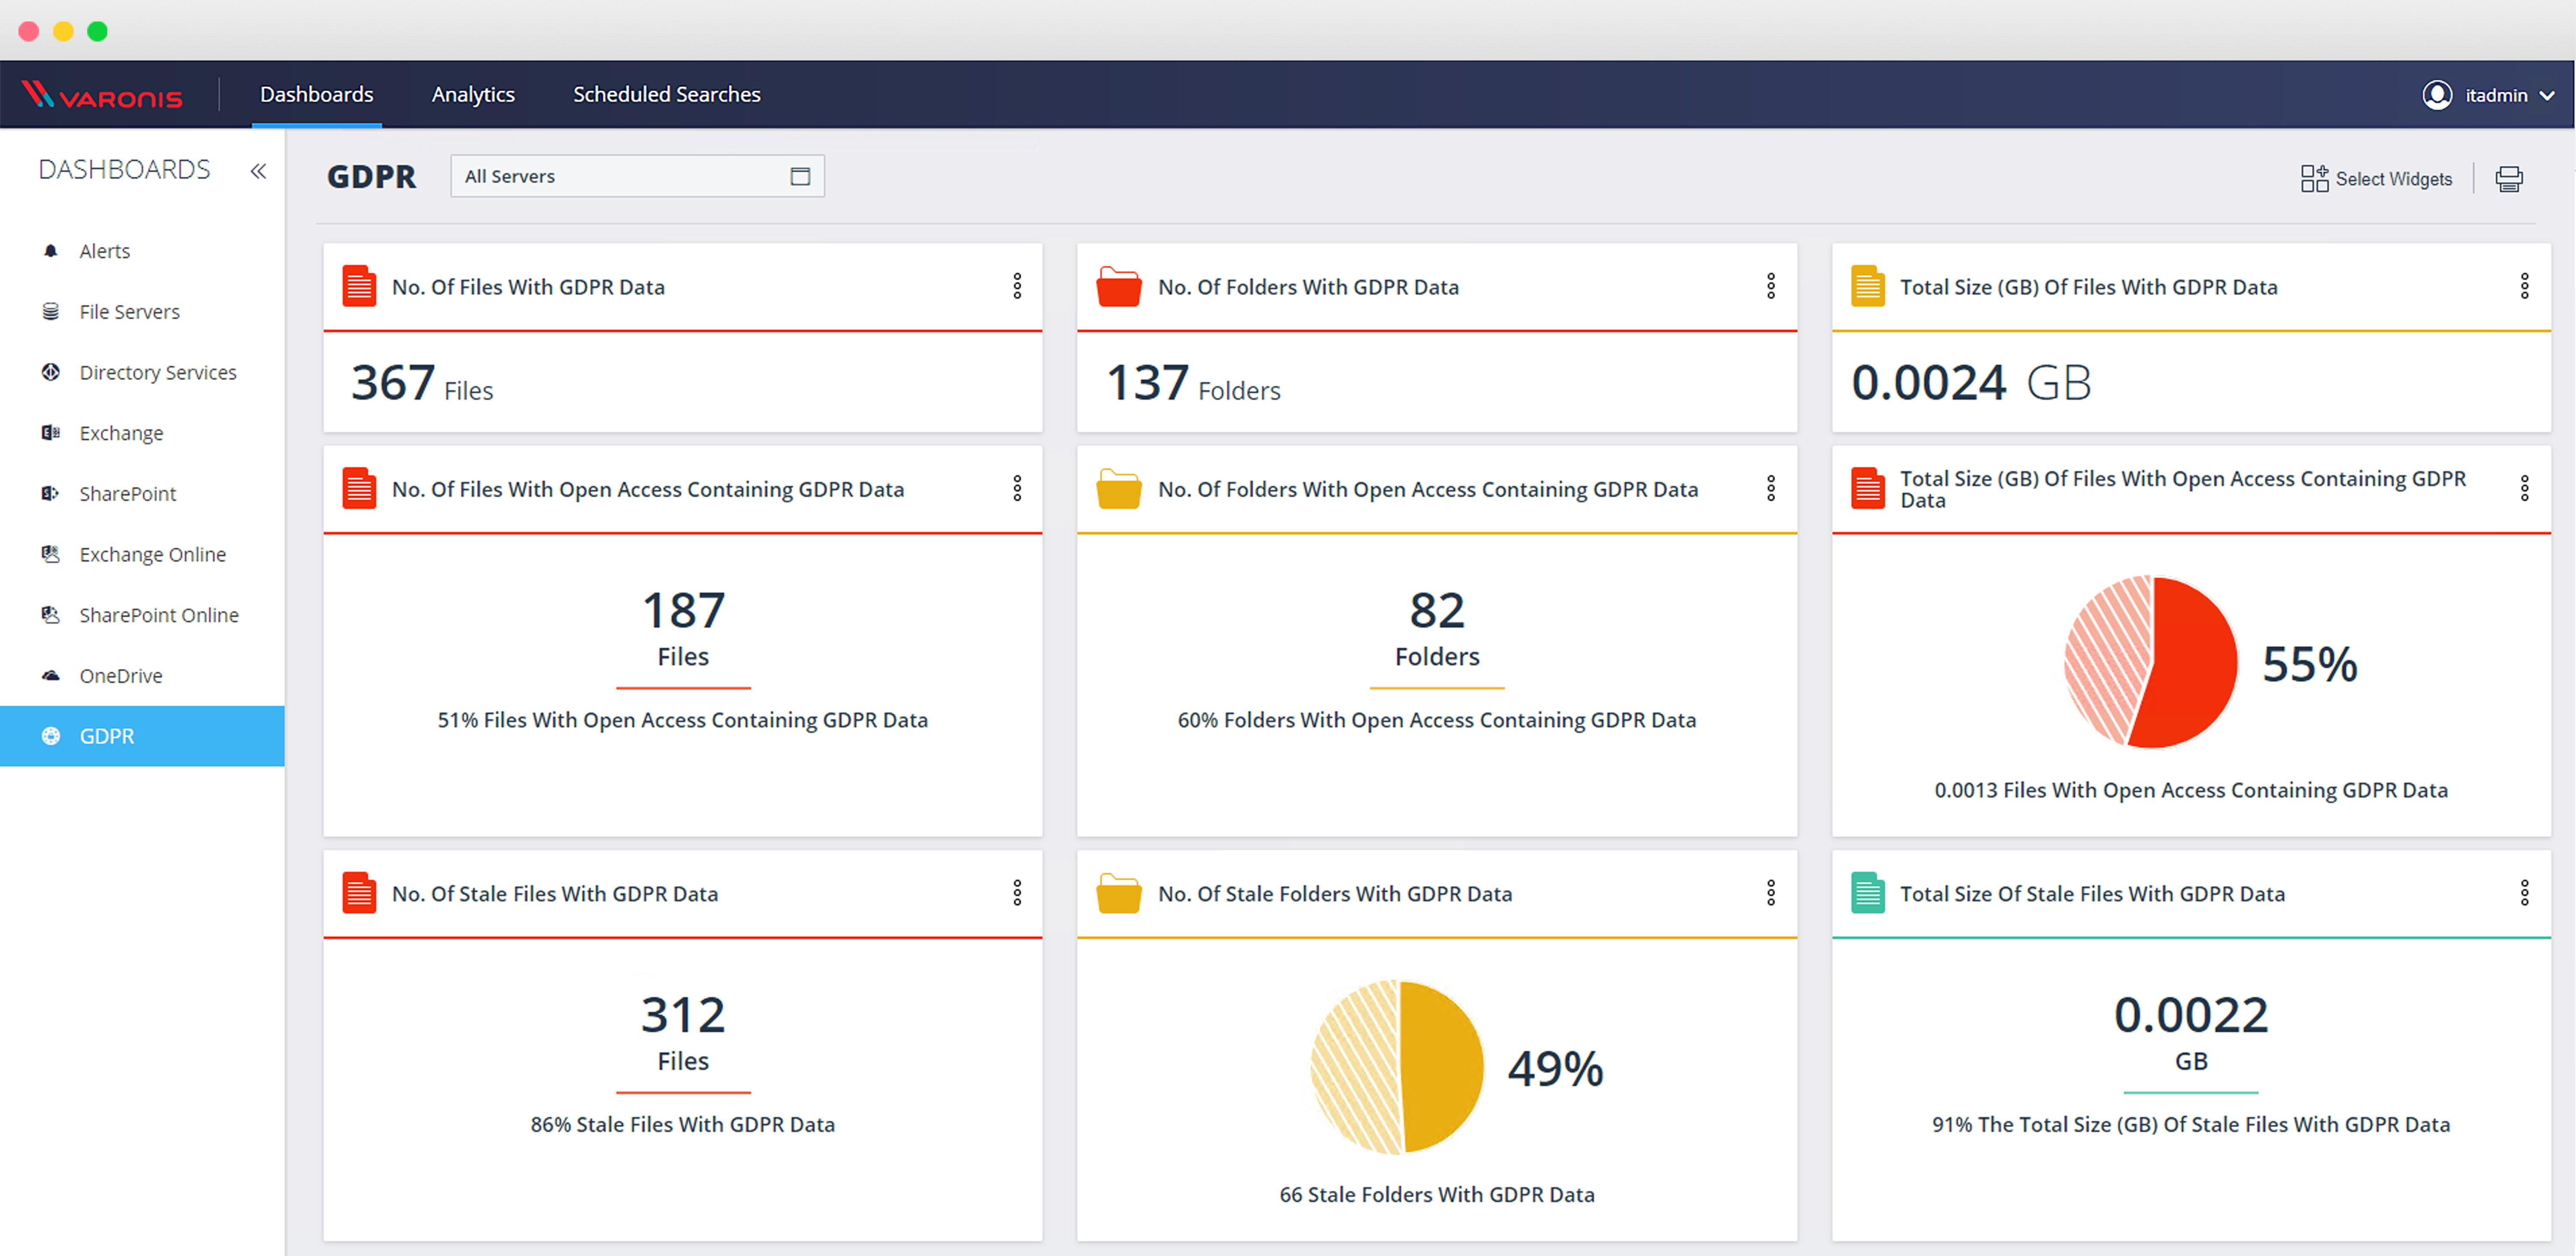Select the File Servers sidebar icon
This screenshot has width=2576, height=1256.
tap(51, 312)
